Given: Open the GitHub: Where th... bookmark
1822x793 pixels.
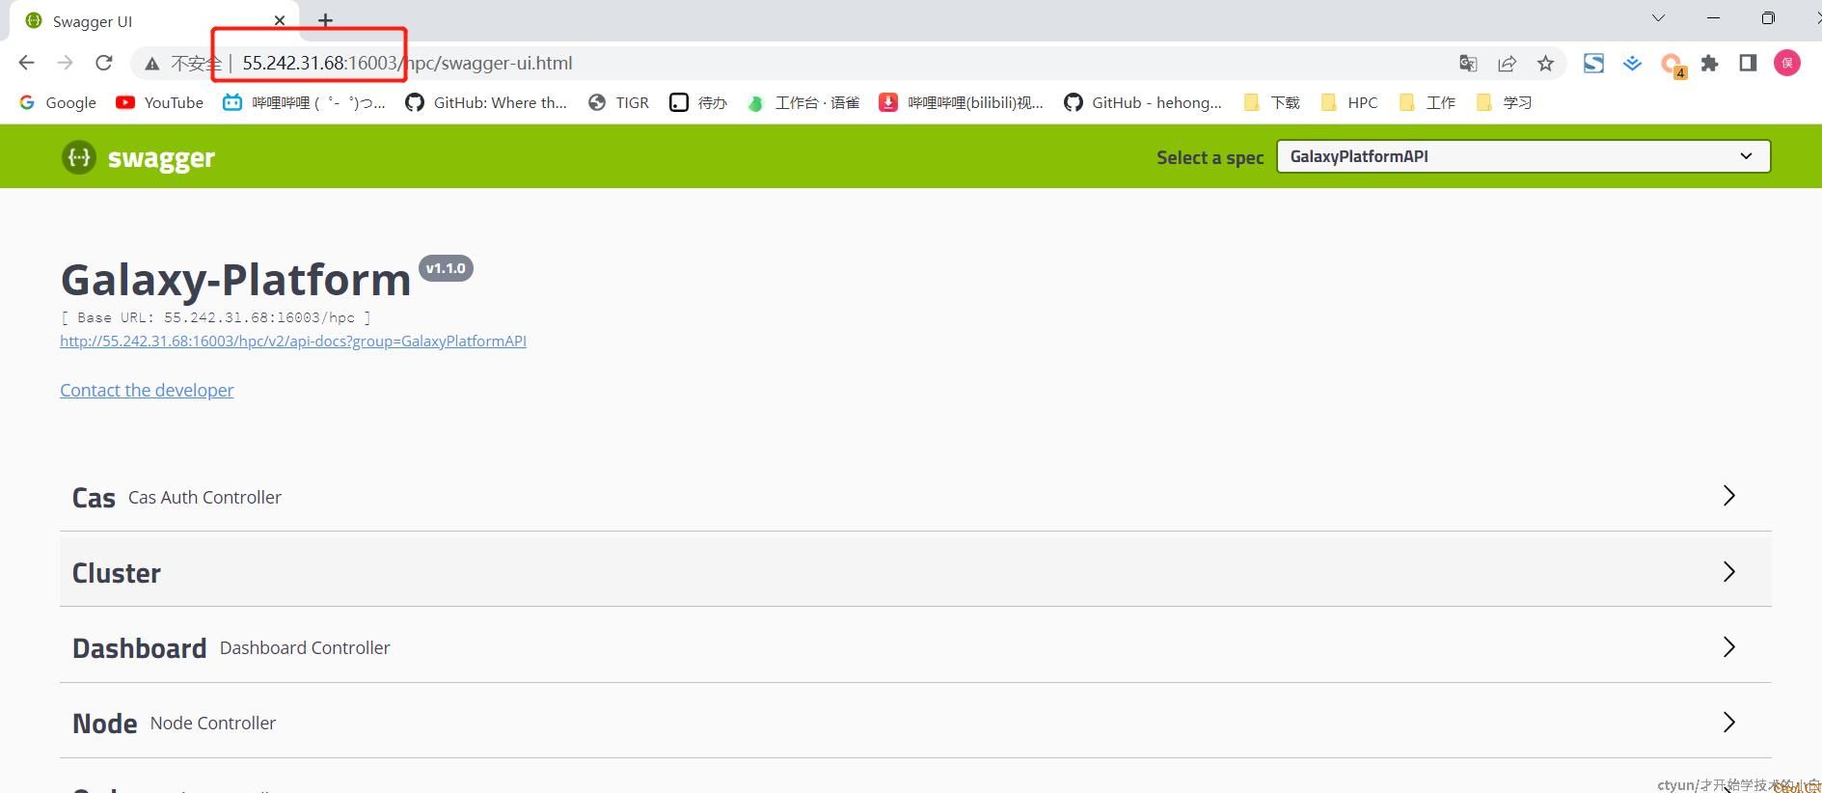Looking at the screenshot, I should click(486, 102).
